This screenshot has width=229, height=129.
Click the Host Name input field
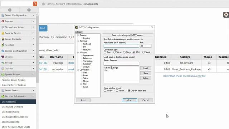[x=121, y=46]
